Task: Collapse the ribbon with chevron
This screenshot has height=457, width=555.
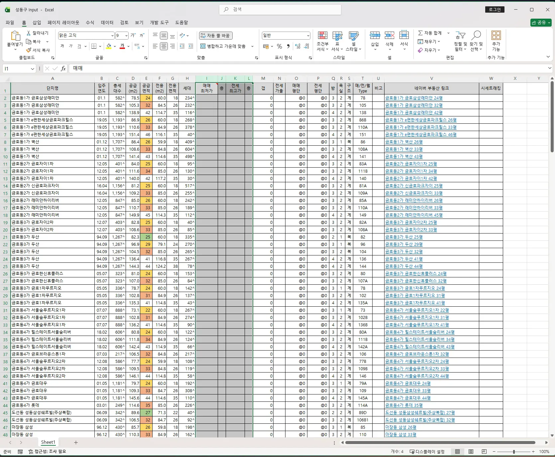Action: coord(548,57)
